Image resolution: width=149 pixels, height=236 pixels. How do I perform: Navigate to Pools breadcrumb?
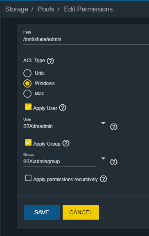point(46,9)
